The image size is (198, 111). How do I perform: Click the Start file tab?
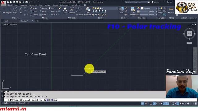point(6,21)
